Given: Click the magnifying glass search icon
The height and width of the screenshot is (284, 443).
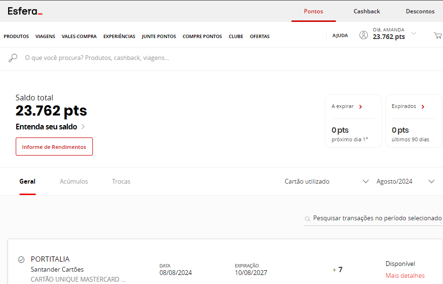Looking at the screenshot, I should point(13,58).
